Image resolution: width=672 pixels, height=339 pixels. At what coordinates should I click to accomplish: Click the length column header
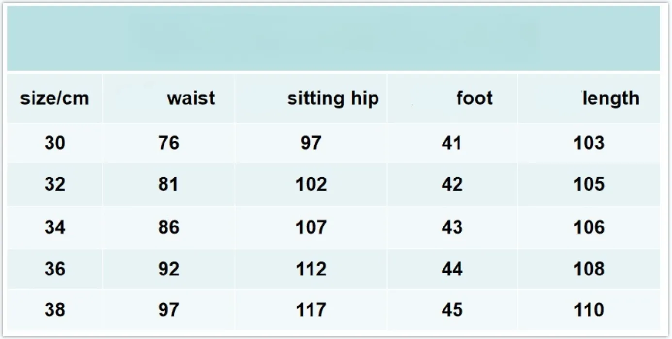coord(610,98)
